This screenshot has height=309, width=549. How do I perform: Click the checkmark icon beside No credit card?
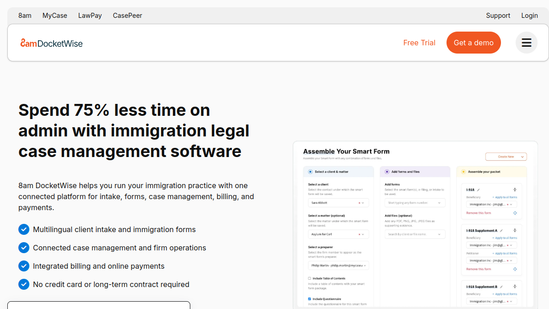coord(24,284)
